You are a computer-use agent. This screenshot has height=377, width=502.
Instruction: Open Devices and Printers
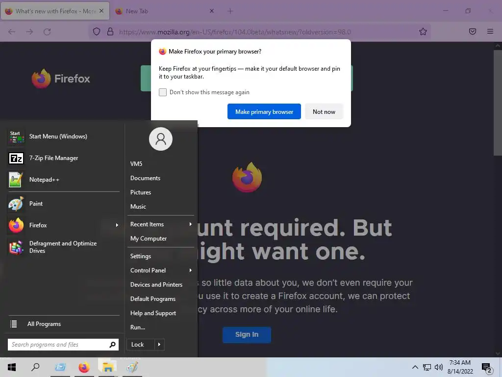[156, 285]
